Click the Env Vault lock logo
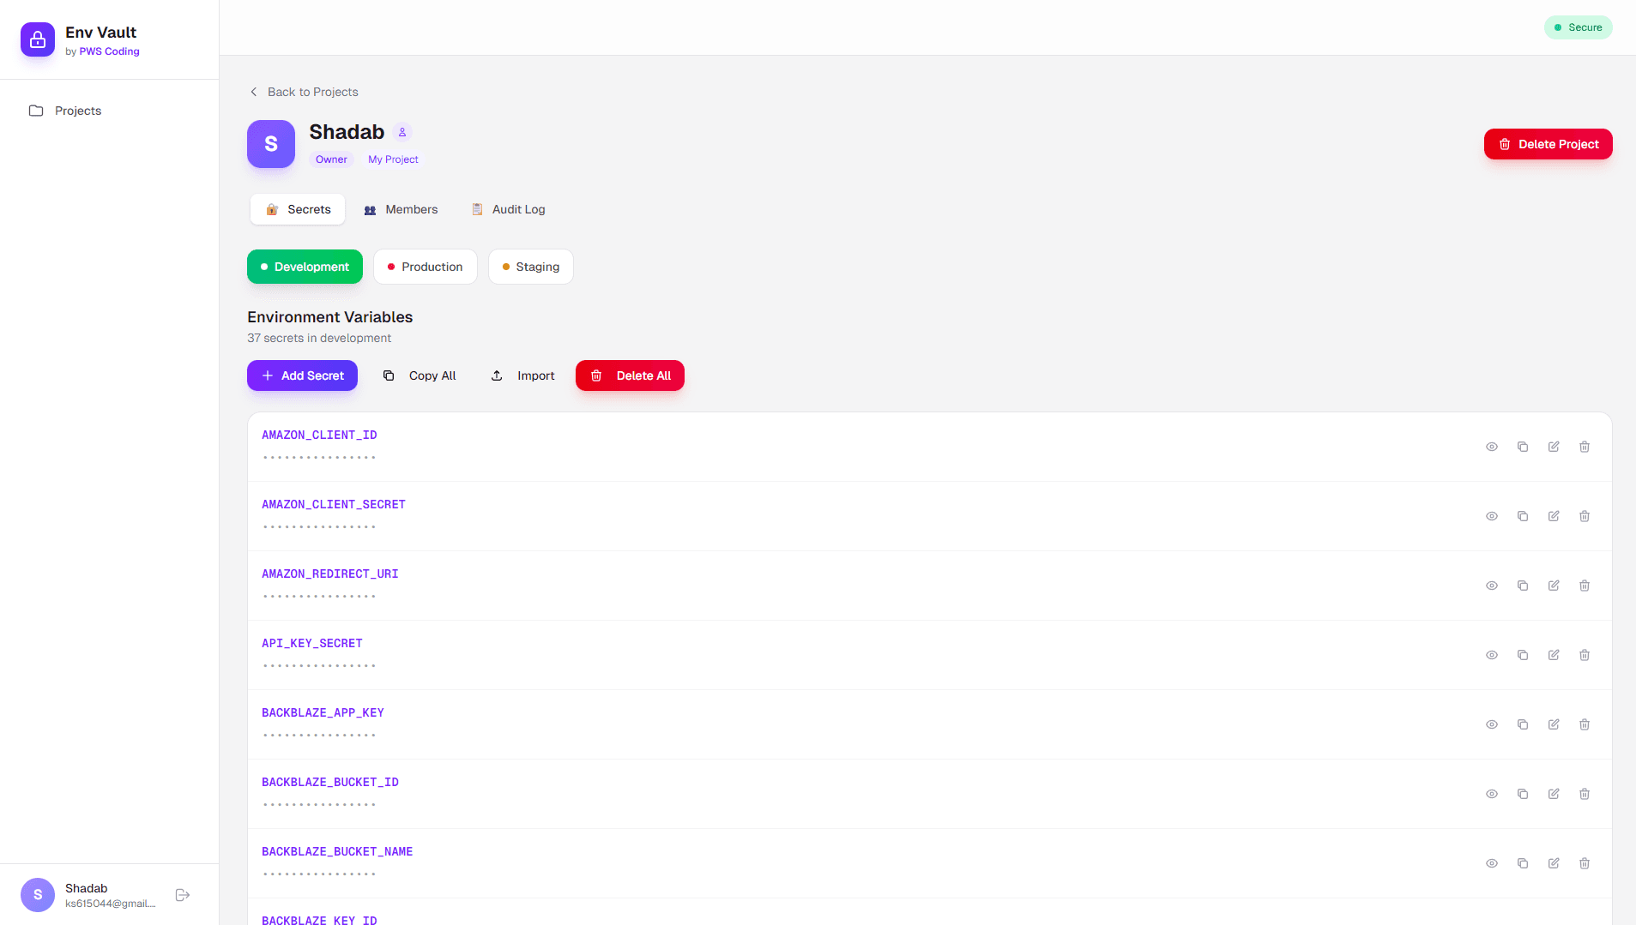 (x=38, y=39)
